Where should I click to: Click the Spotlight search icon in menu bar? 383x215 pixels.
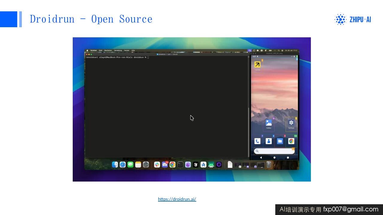pos(279,50)
